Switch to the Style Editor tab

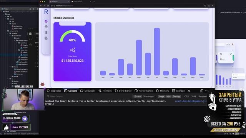tap(123, 91)
